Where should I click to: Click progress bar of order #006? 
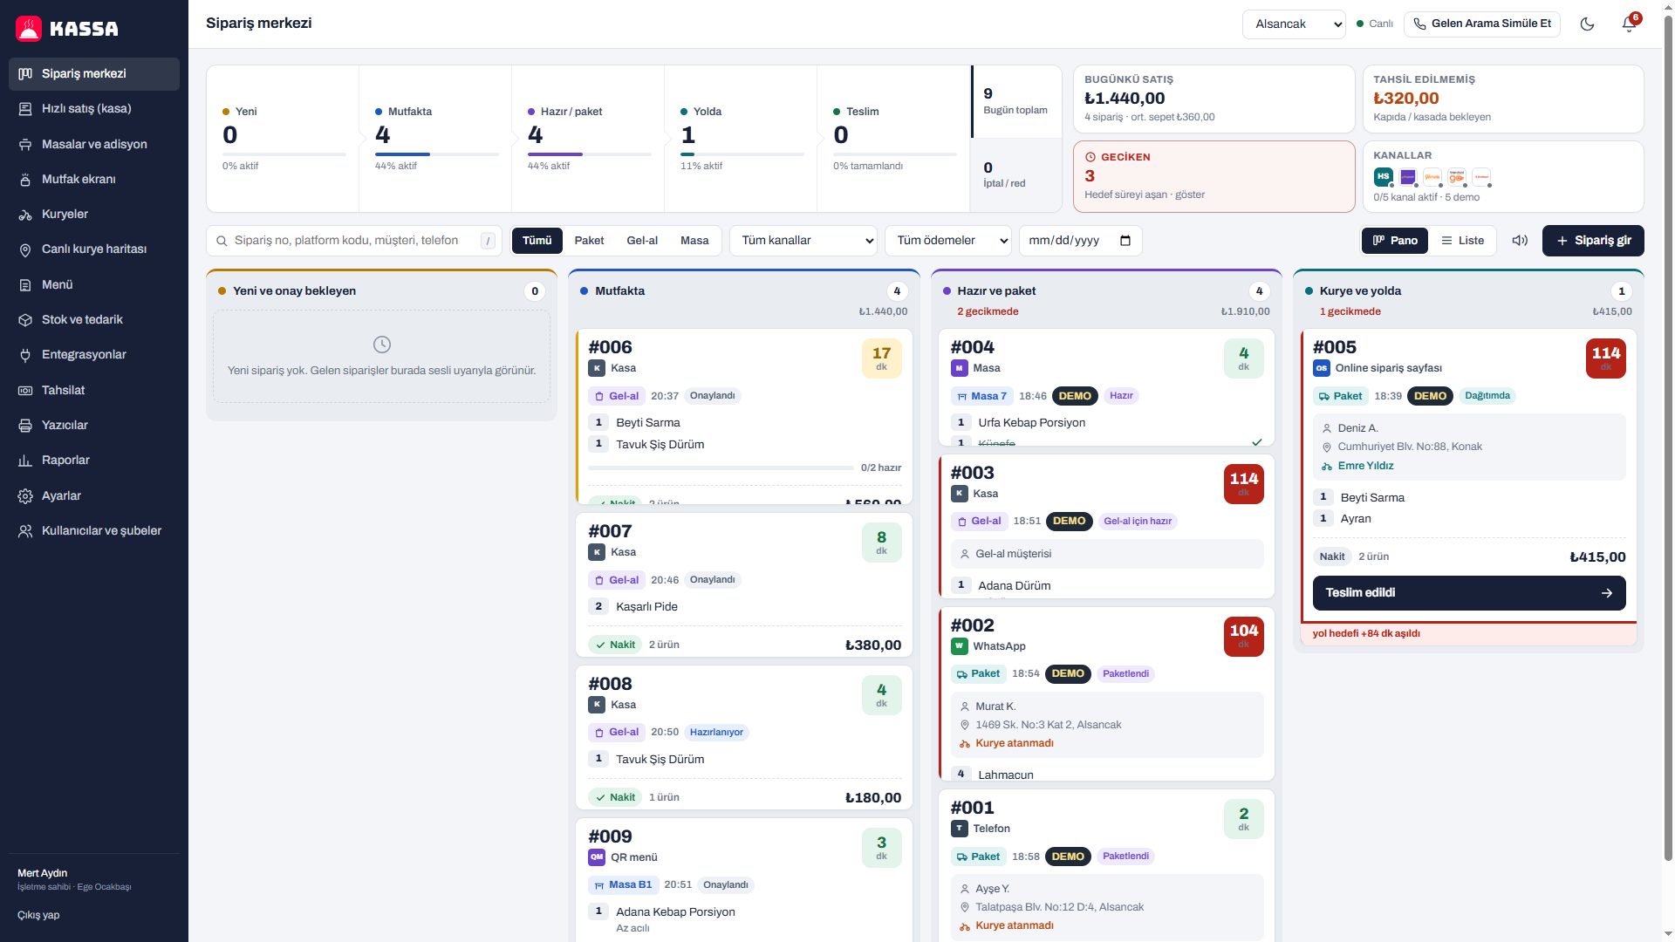coord(721,468)
